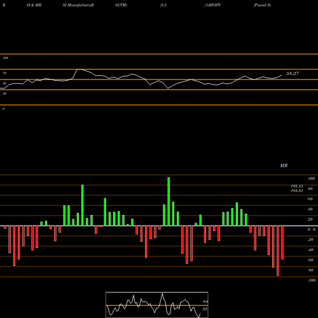Click the price value 195.31
Image resolution: width=318 pixels, height=318 pixels.
pos(297,191)
